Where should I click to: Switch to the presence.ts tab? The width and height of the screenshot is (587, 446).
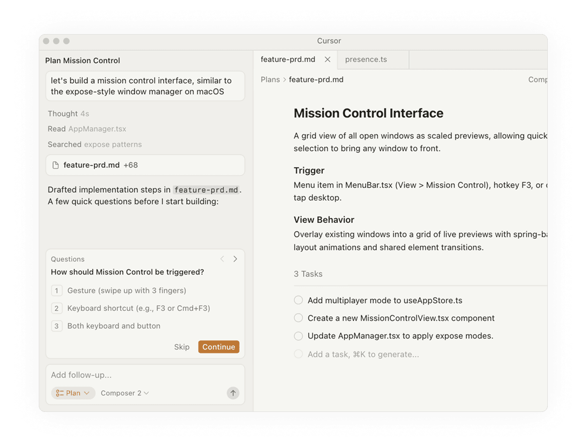click(x=366, y=59)
